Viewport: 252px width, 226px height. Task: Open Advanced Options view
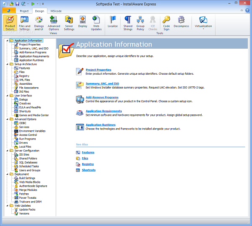54,23
